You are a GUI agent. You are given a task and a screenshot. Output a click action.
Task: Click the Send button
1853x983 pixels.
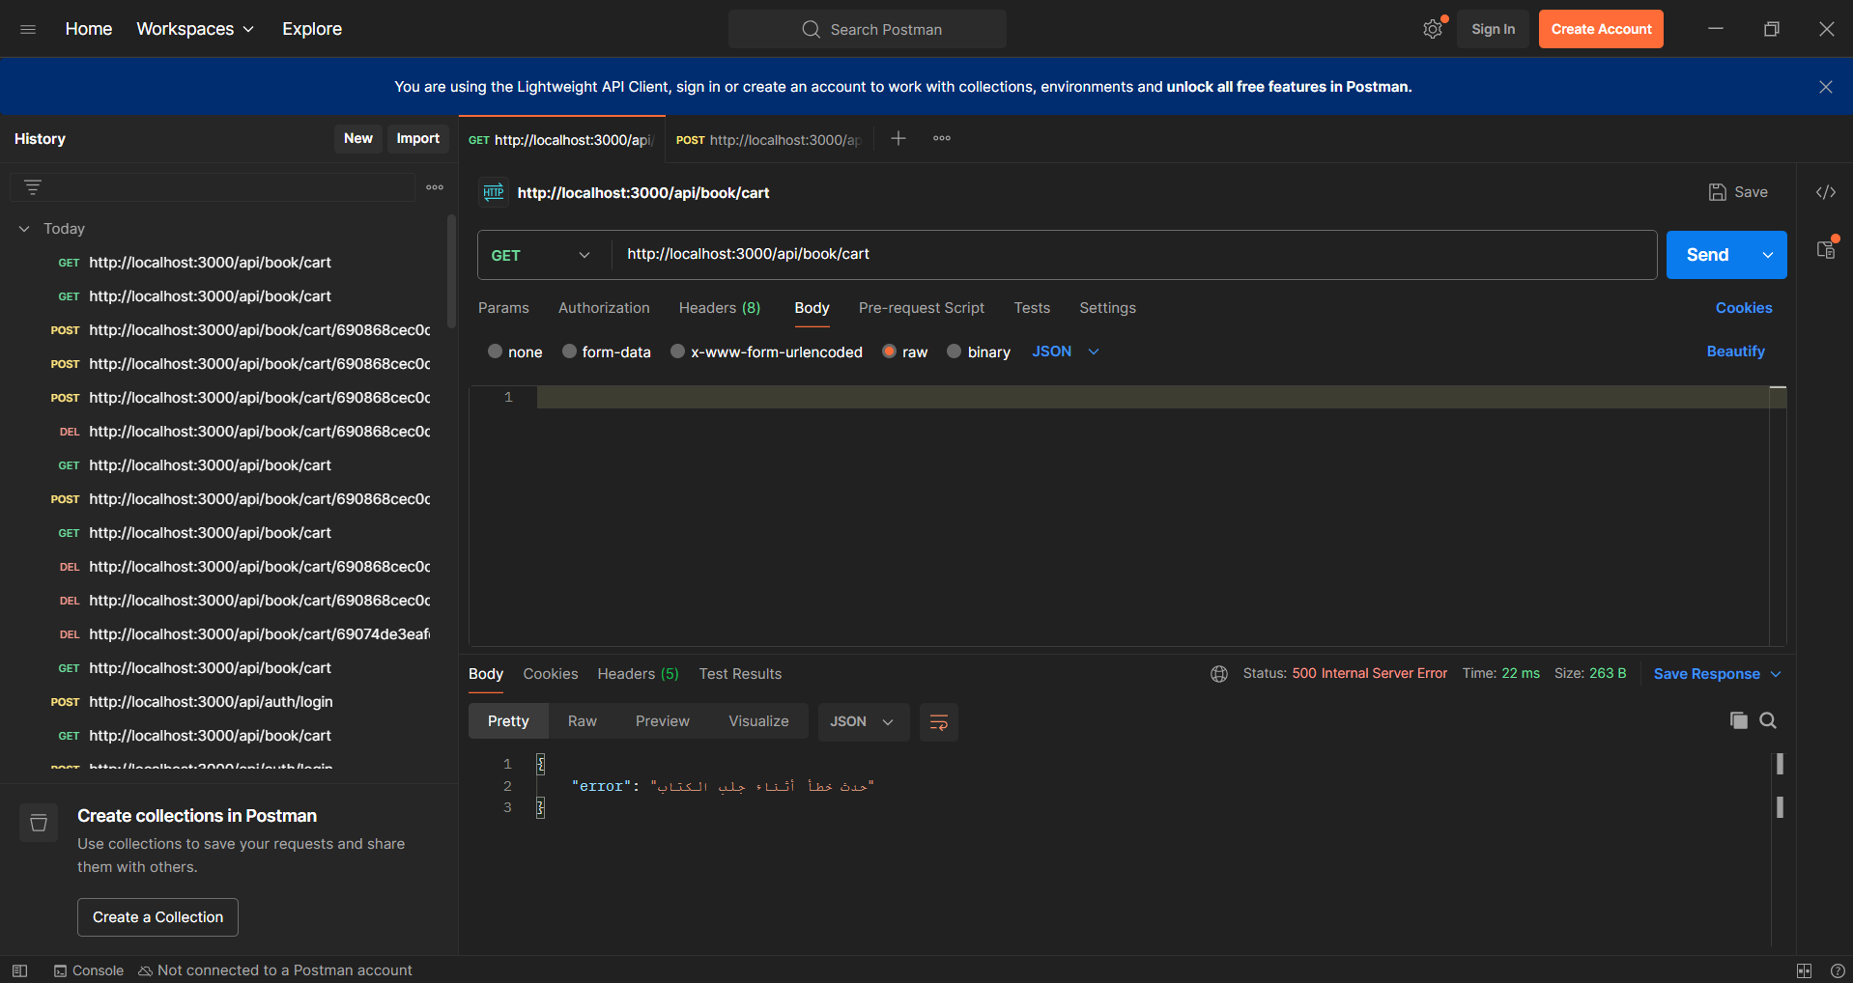[x=1707, y=255]
